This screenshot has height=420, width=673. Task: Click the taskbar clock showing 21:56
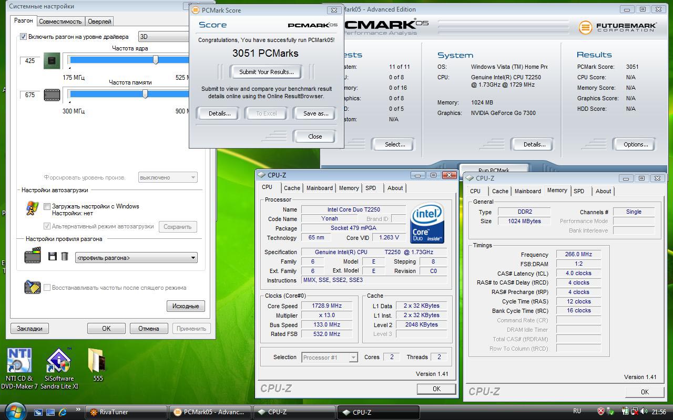coord(658,412)
